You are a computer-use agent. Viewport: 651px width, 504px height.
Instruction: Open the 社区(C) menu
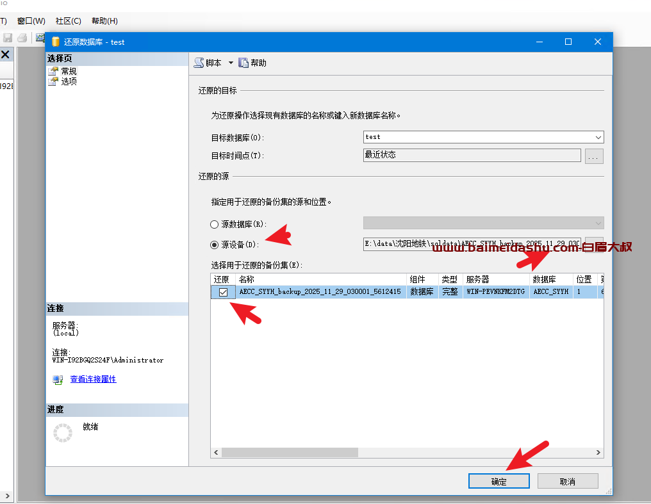point(69,20)
